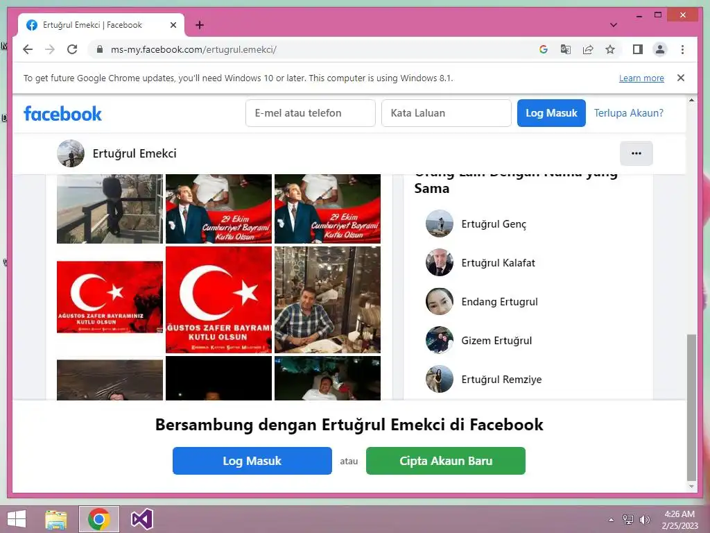Open Ertuğrul Emekci profile picture
The width and height of the screenshot is (710, 533).
click(x=71, y=153)
